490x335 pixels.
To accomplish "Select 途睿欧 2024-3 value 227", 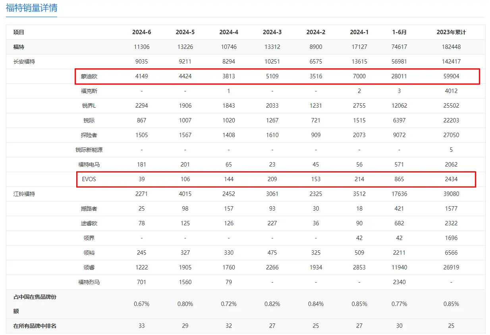I will tap(272, 223).
